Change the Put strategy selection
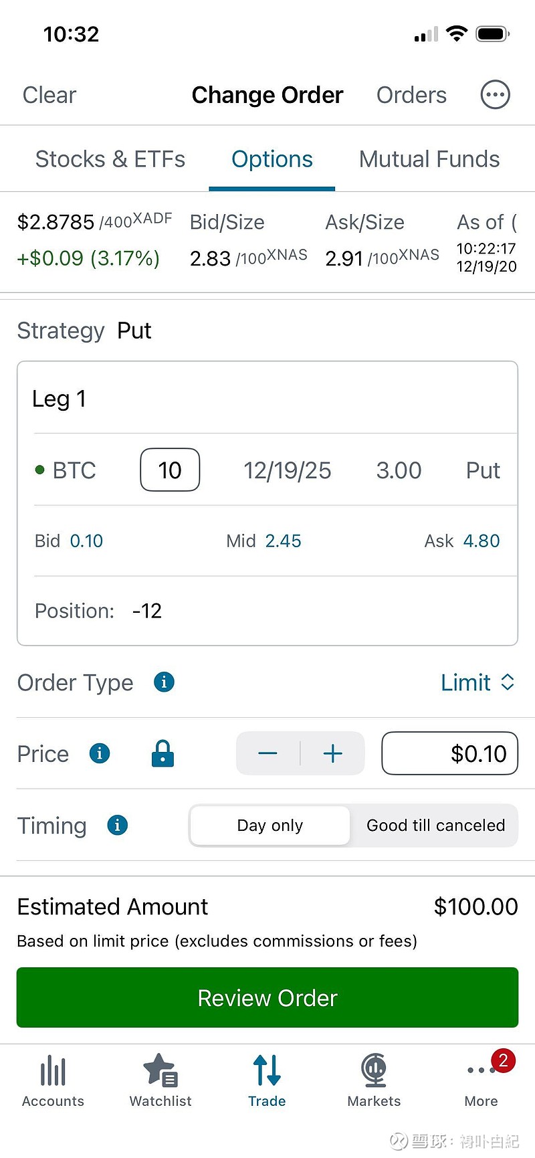Image resolution: width=535 pixels, height=1158 pixels. [134, 330]
